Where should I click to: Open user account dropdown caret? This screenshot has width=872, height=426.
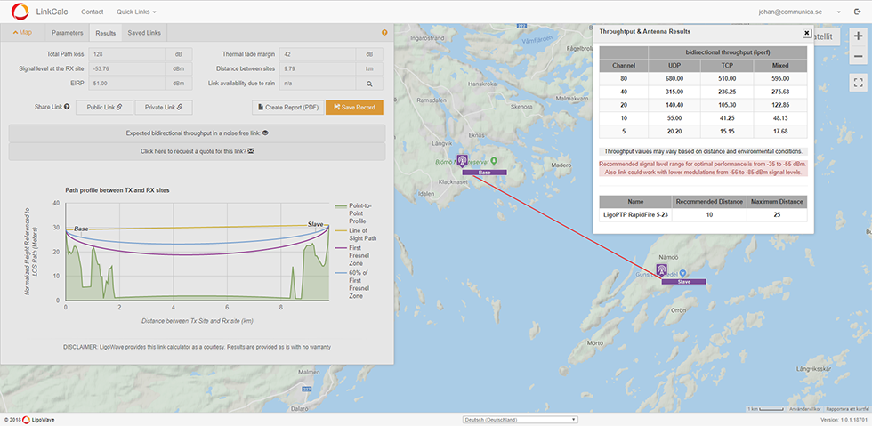[x=838, y=12]
